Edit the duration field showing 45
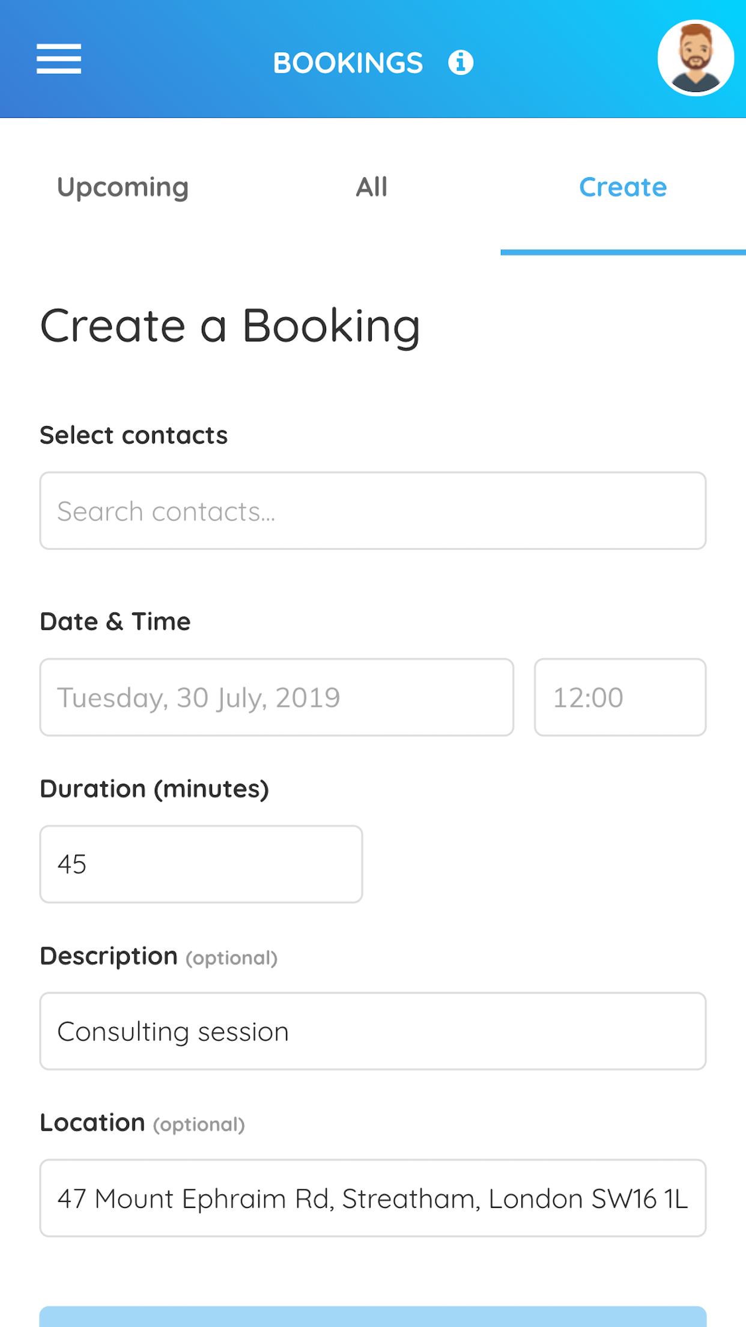The image size is (746, 1327). 201,864
